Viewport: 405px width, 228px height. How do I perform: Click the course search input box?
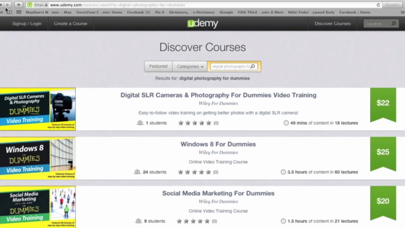click(234, 66)
